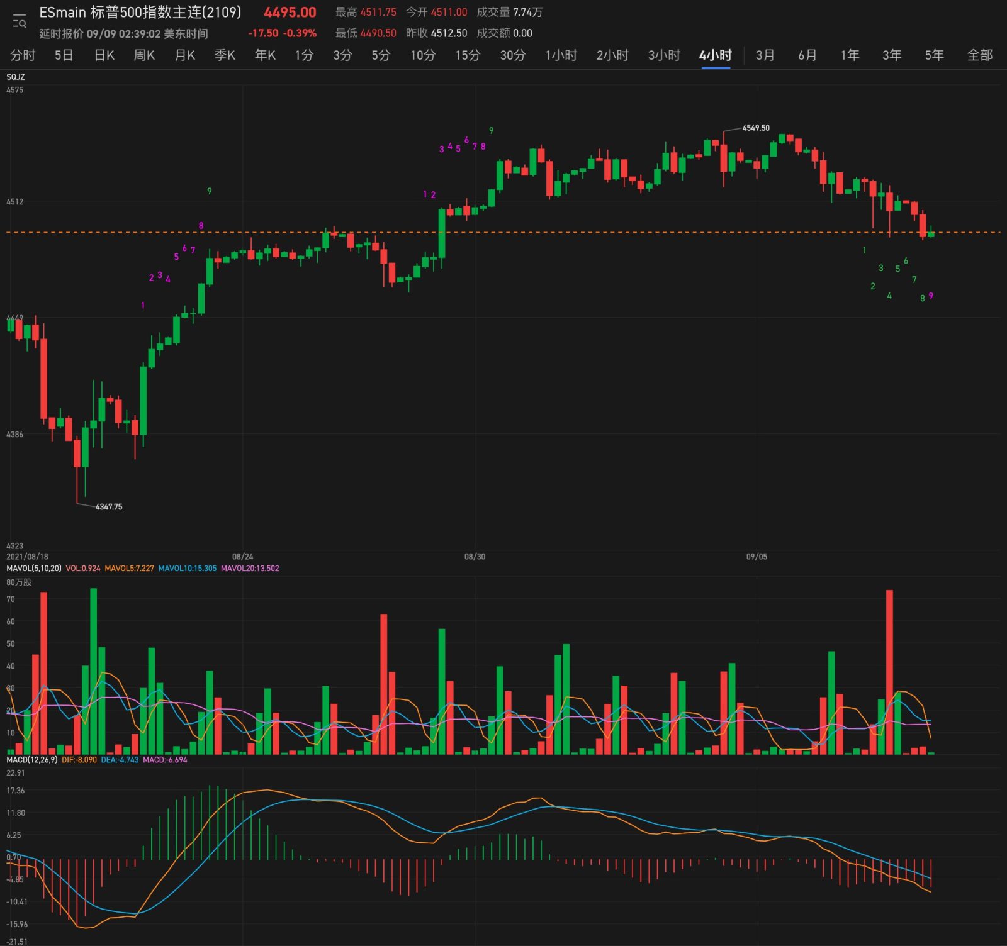The height and width of the screenshot is (946, 1007).
Task: Click the VOL:0.924 value
Action: click(x=83, y=569)
